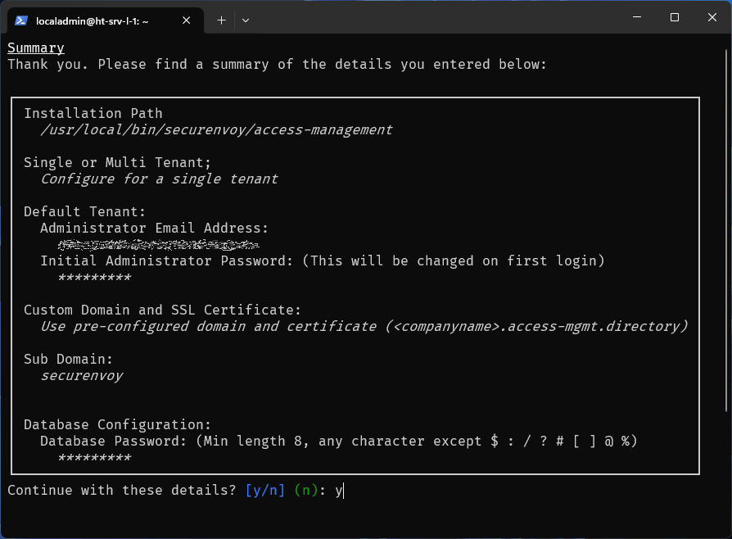Click the redacted administrator email address
Image resolution: width=732 pixels, height=539 pixels.
(159, 244)
